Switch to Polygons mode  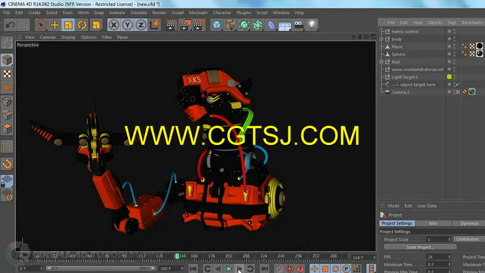click(x=7, y=129)
